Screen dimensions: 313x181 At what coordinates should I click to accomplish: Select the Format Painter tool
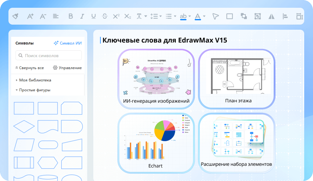point(15,16)
